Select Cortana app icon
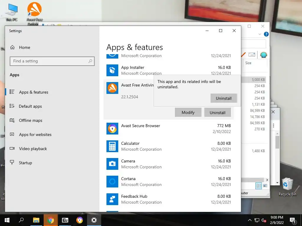Image resolution: width=302 pixels, height=226 pixels. [112, 181]
